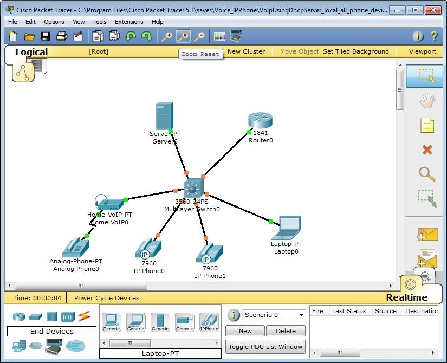Click the Delete scenario button
The width and height of the screenshot is (447, 363).
click(x=286, y=331)
